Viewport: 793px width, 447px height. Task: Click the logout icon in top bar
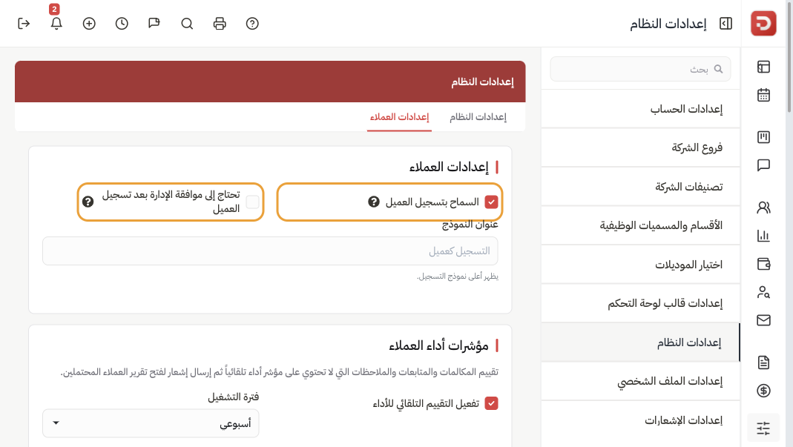[x=24, y=24]
